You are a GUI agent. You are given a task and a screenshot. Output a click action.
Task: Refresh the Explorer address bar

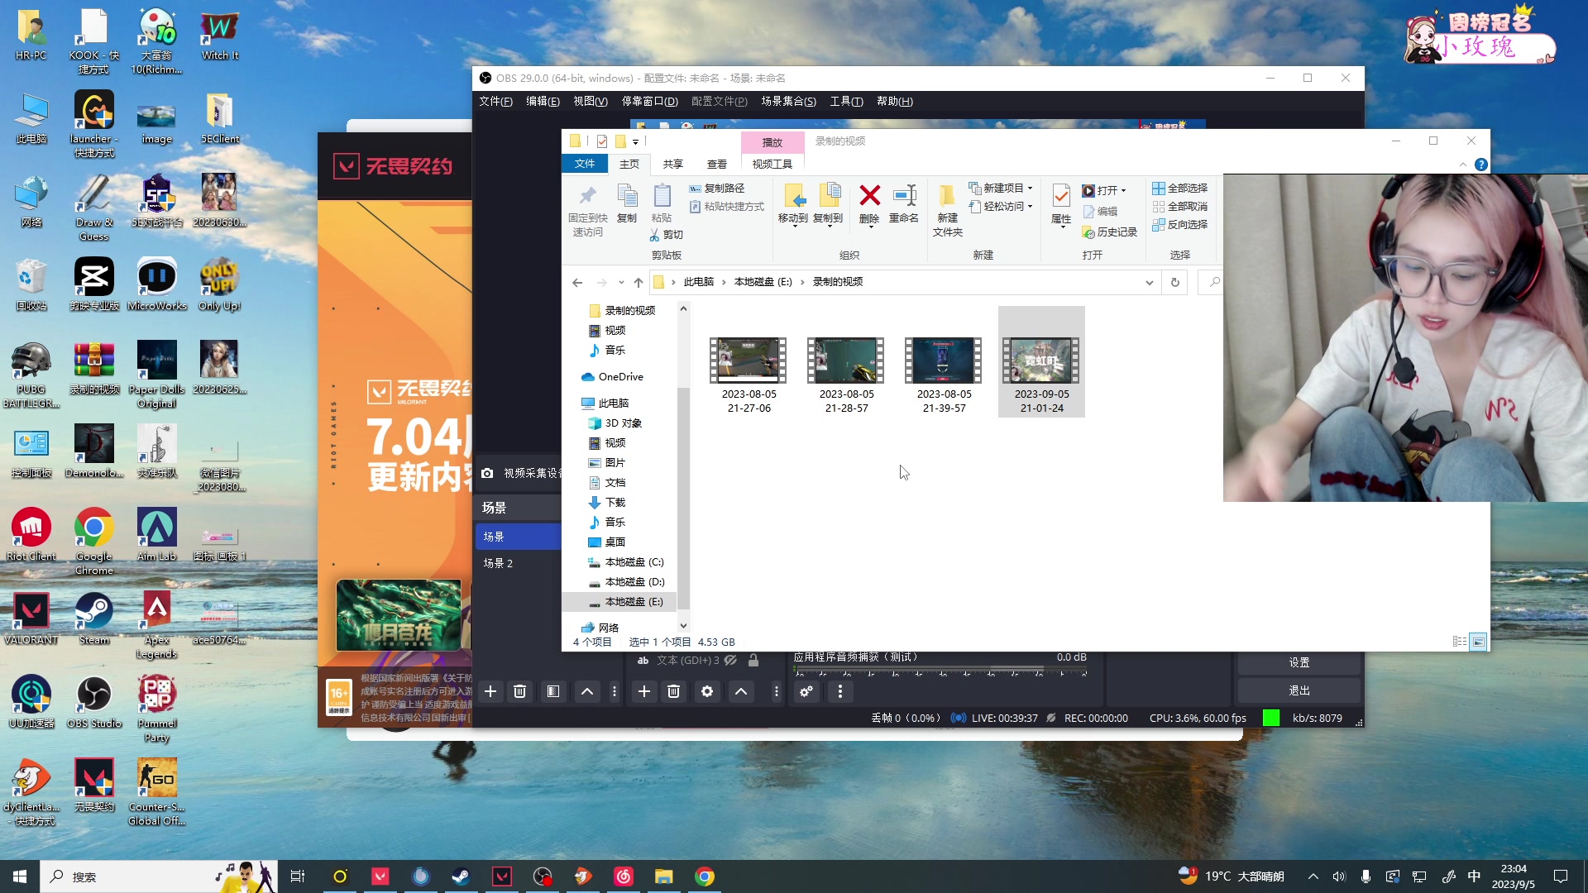pyautogui.click(x=1174, y=282)
